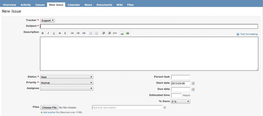Expand the Priority dropdown
The width and height of the screenshot is (263, 116).
67,83
